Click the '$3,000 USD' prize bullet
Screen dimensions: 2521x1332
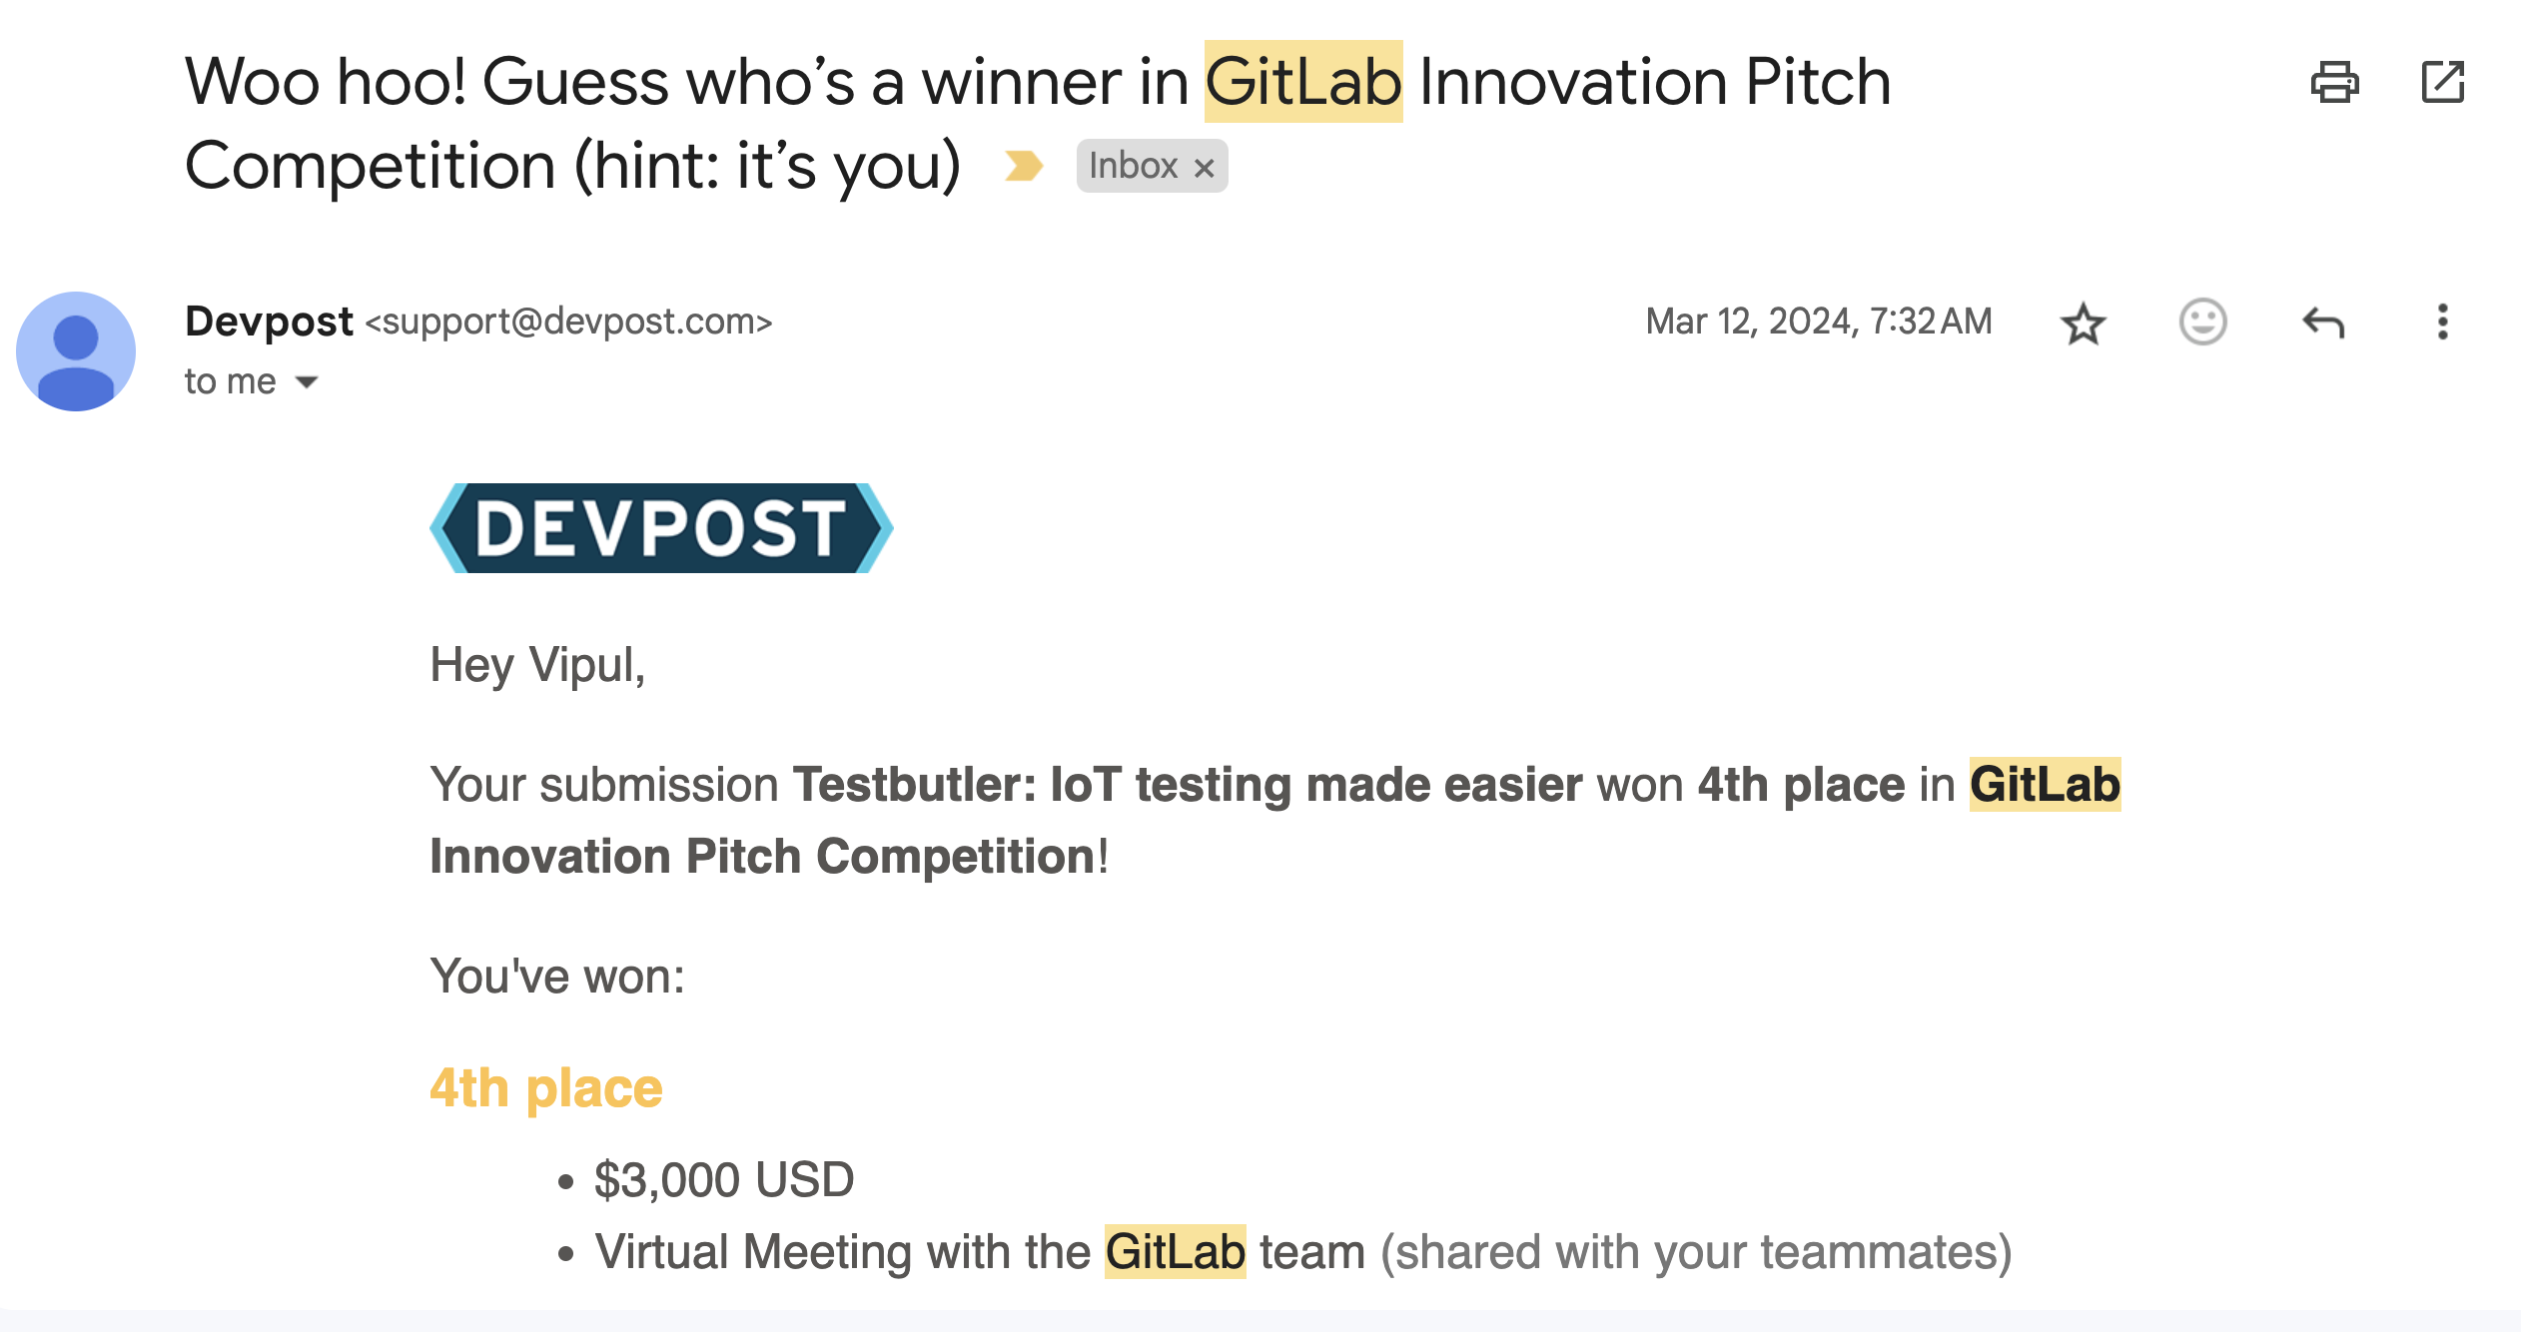[724, 1180]
